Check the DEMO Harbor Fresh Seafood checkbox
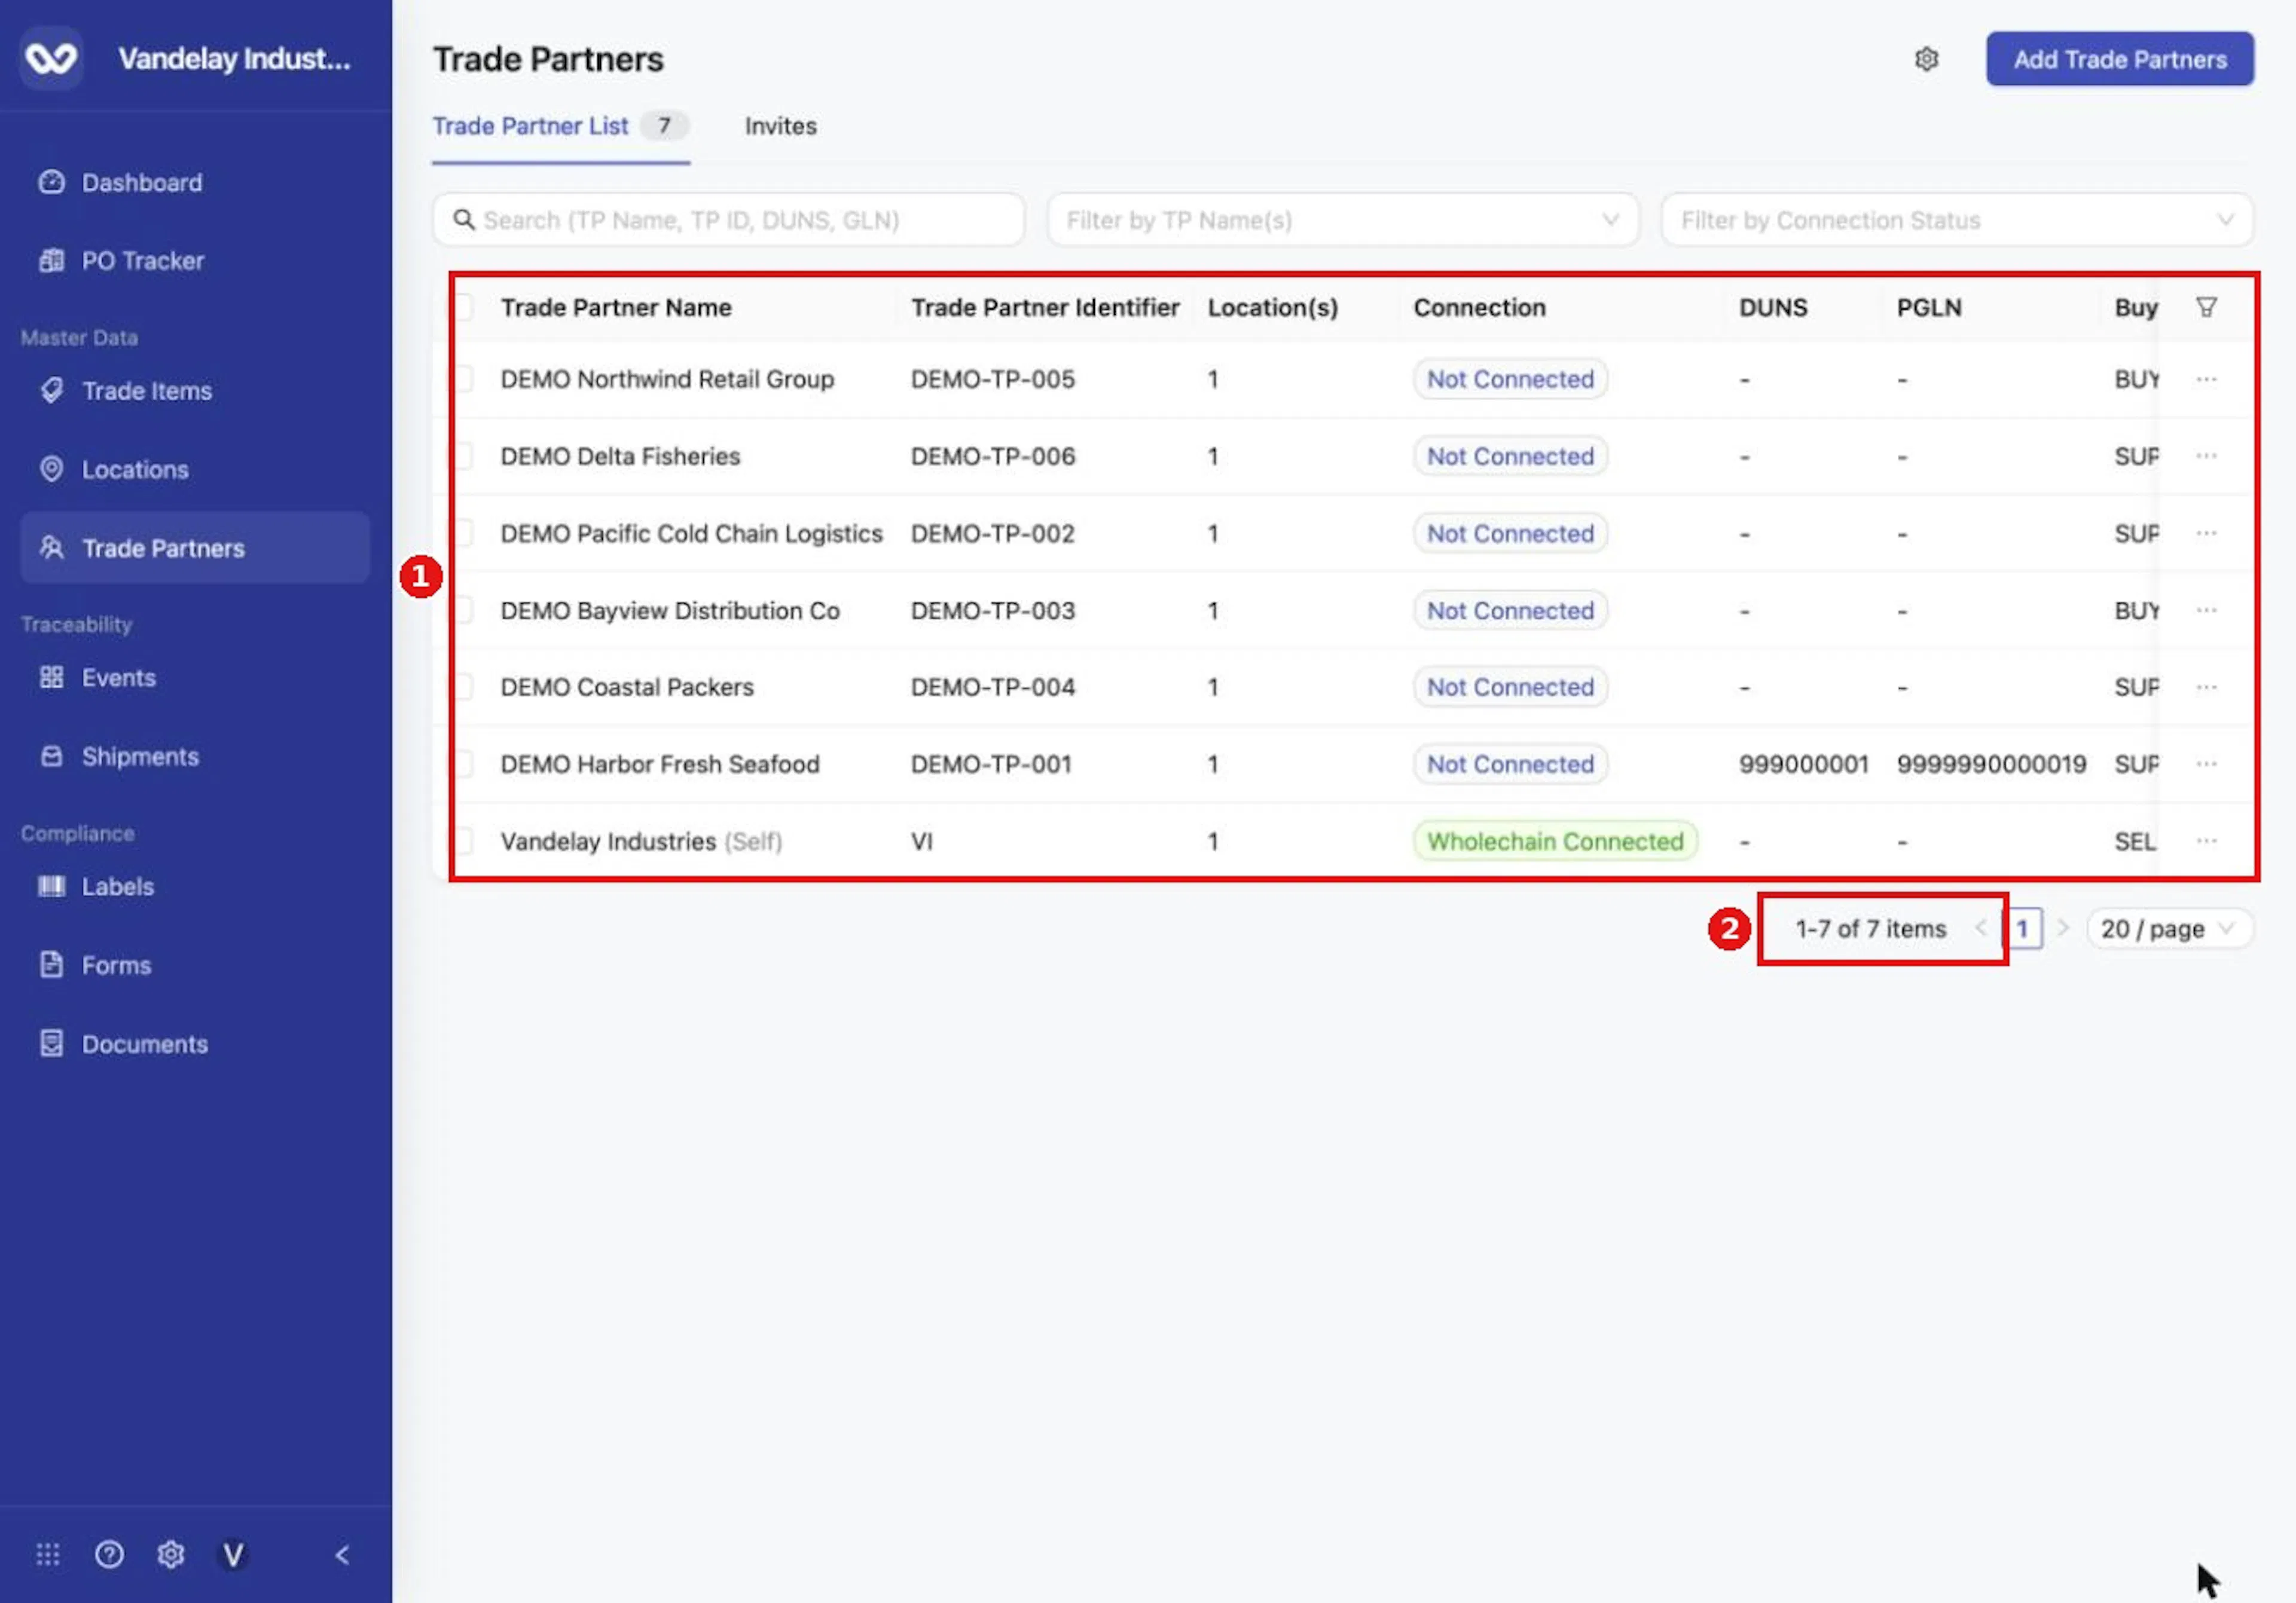Screen dimensions: 2296x1603 click(x=462, y=763)
